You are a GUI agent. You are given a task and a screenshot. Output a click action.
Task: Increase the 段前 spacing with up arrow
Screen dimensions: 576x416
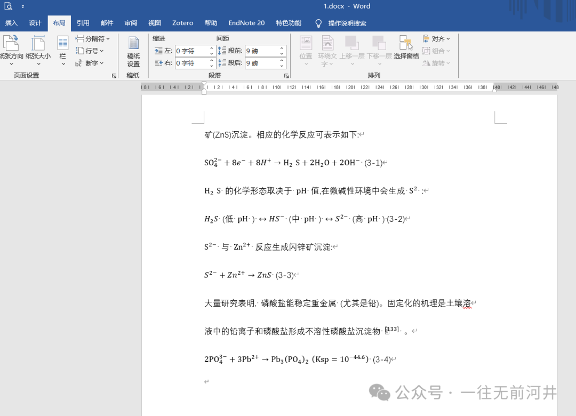[281, 49]
